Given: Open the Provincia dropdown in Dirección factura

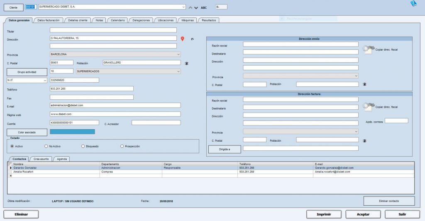Looking at the screenshot, I should [x=356, y=132].
